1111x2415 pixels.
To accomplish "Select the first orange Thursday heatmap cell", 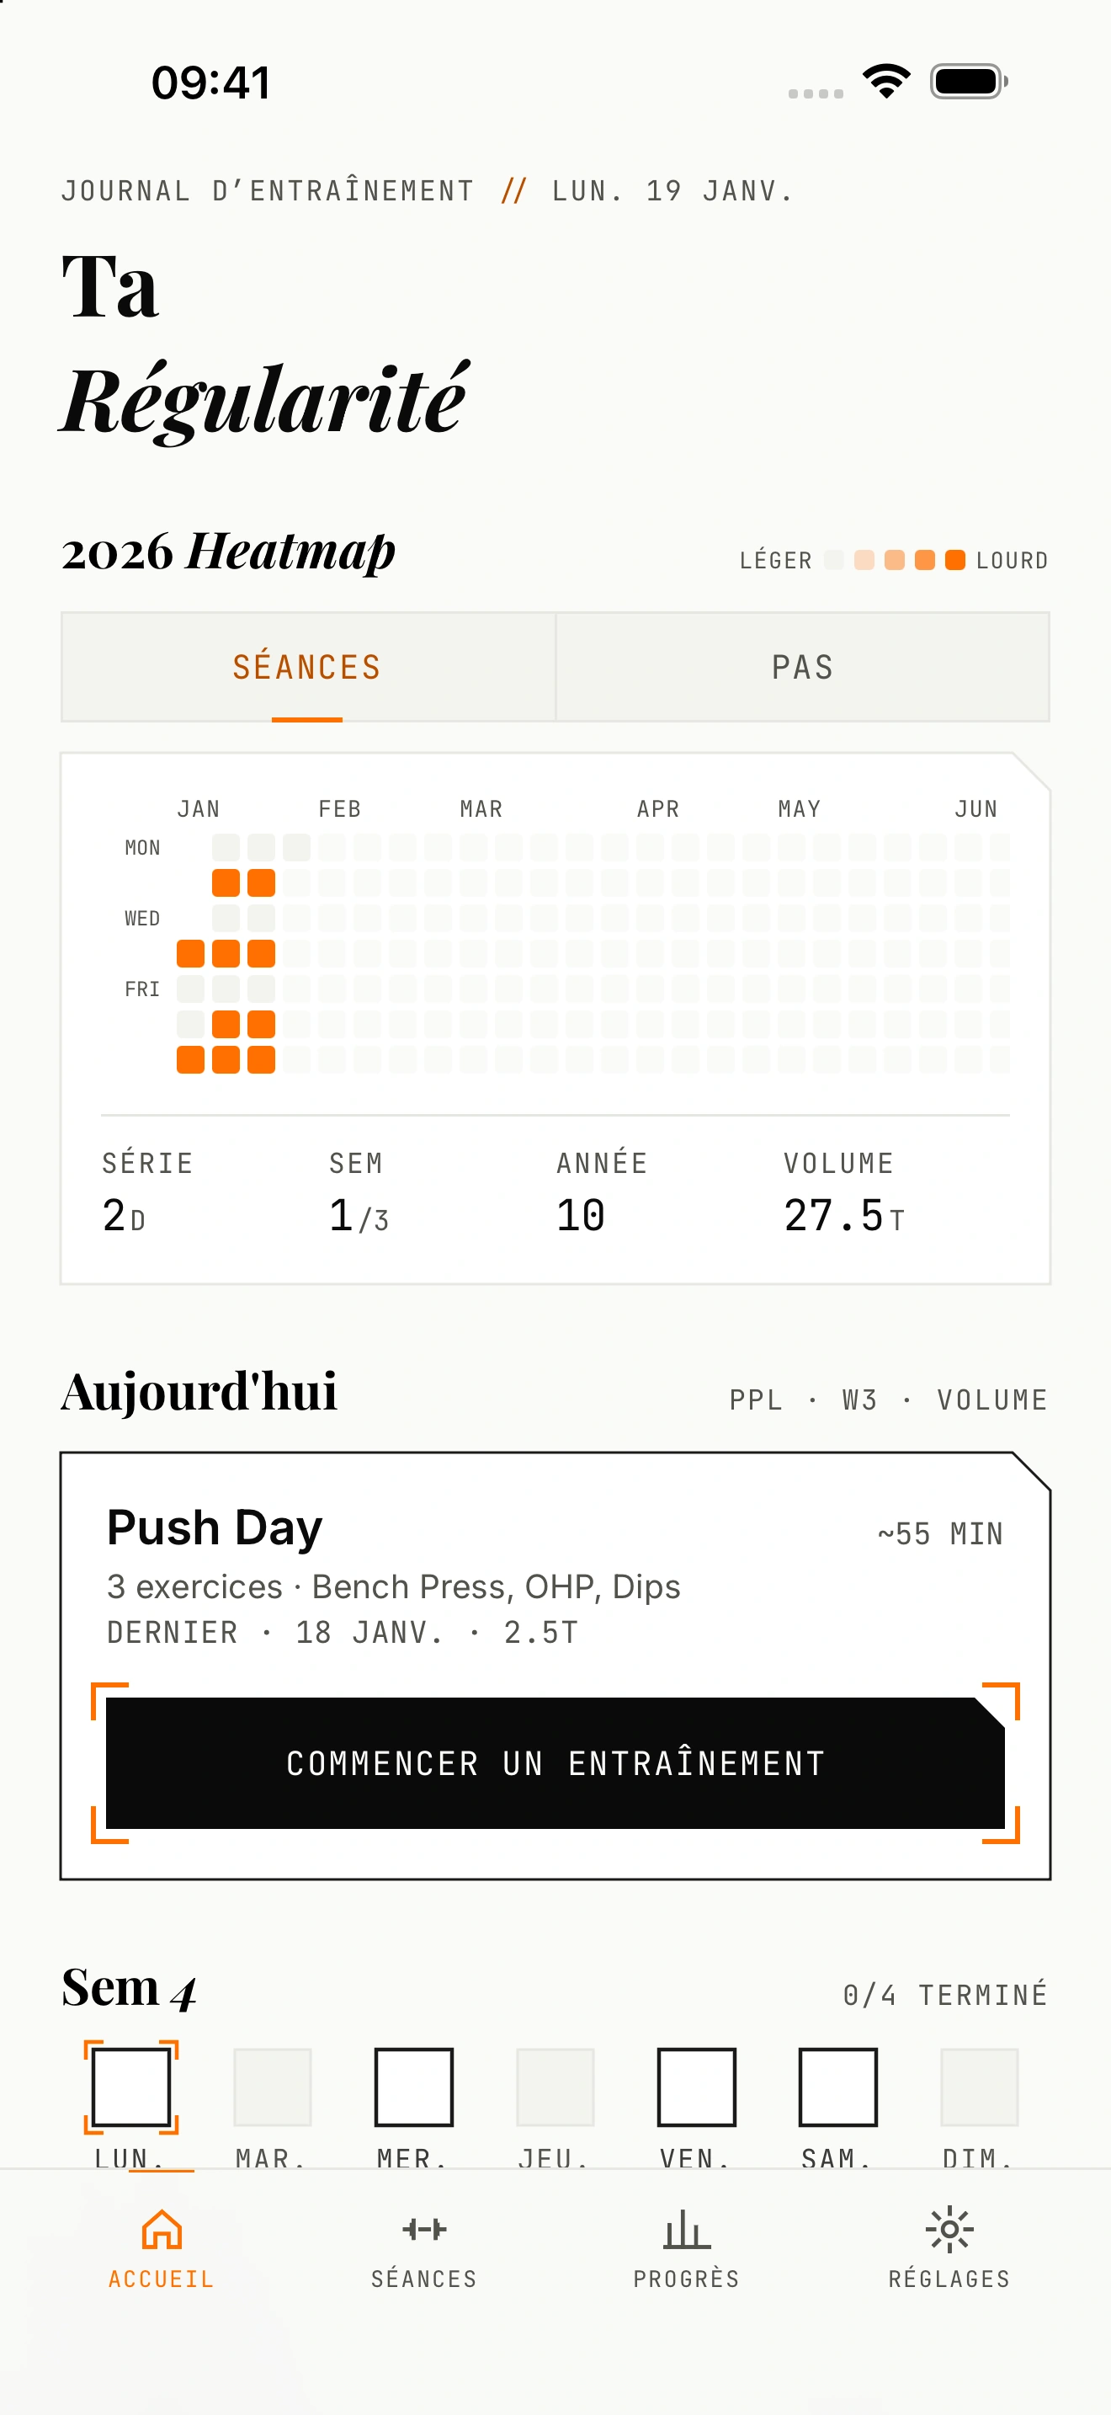I will (191, 953).
